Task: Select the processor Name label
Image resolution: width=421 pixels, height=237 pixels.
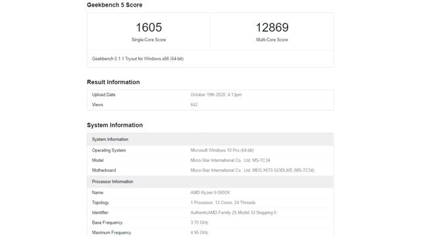Action: click(x=97, y=193)
